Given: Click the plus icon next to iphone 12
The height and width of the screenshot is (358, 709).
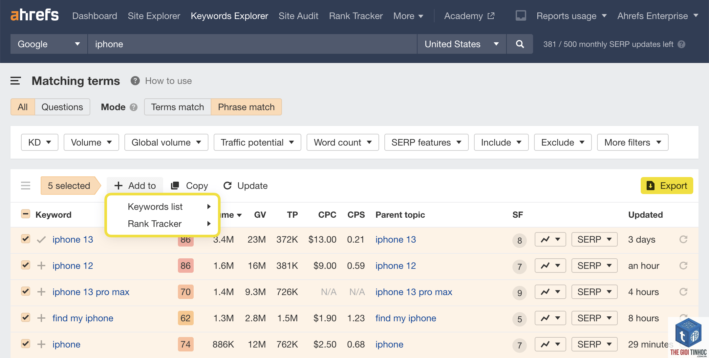Looking at the screenshot, I should 41,266.
